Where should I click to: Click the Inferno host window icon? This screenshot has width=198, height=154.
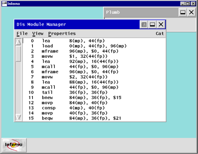[x=5, y=4]
